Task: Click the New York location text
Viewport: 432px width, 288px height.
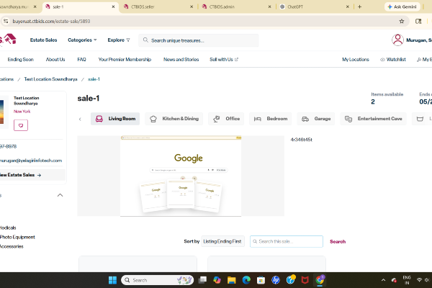Action: pos(22,112)
